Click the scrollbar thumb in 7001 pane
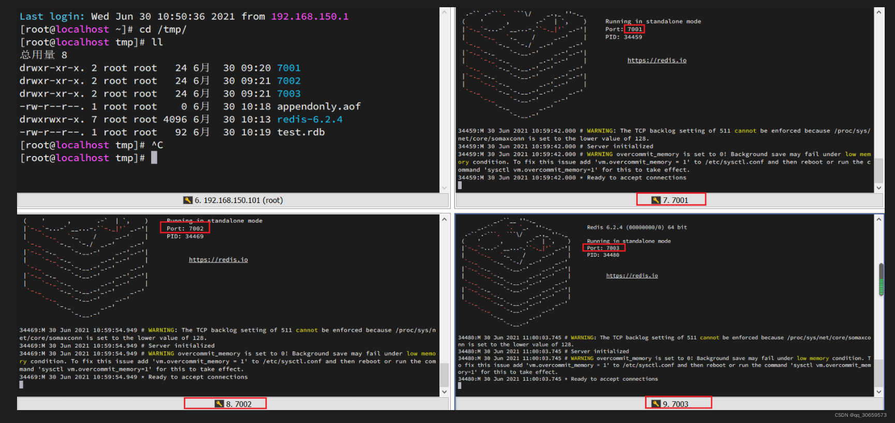 879,170
